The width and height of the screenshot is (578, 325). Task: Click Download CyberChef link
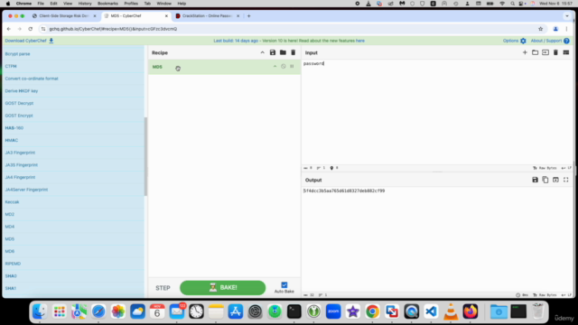coord(29,41)
